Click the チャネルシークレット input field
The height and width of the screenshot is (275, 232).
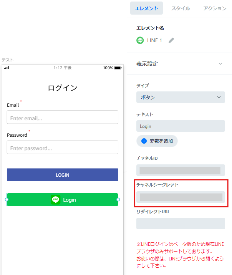pos(181,197)
